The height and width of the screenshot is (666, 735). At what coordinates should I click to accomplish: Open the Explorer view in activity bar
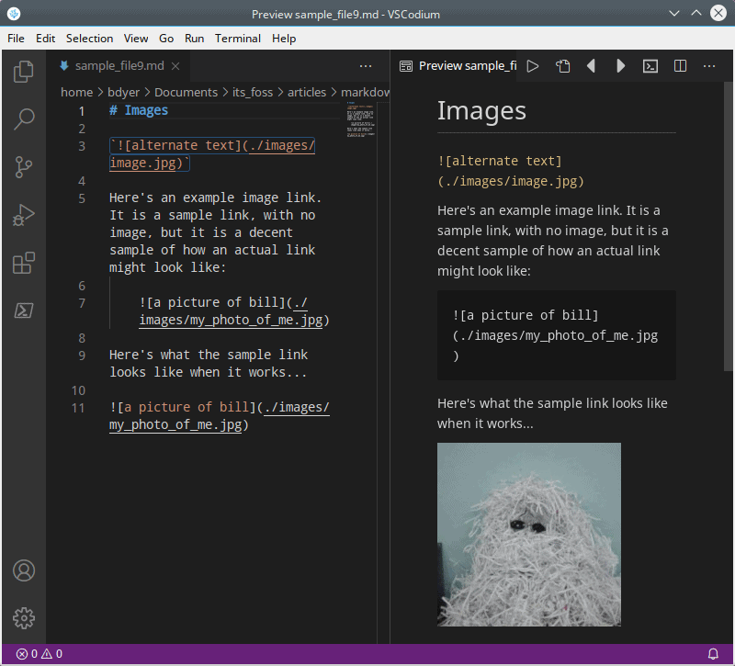(24, 71)
